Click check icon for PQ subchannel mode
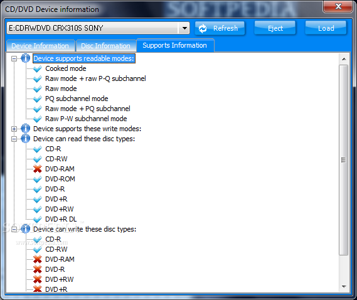Viewport: 357px width, 300px height. pos(38,99)
